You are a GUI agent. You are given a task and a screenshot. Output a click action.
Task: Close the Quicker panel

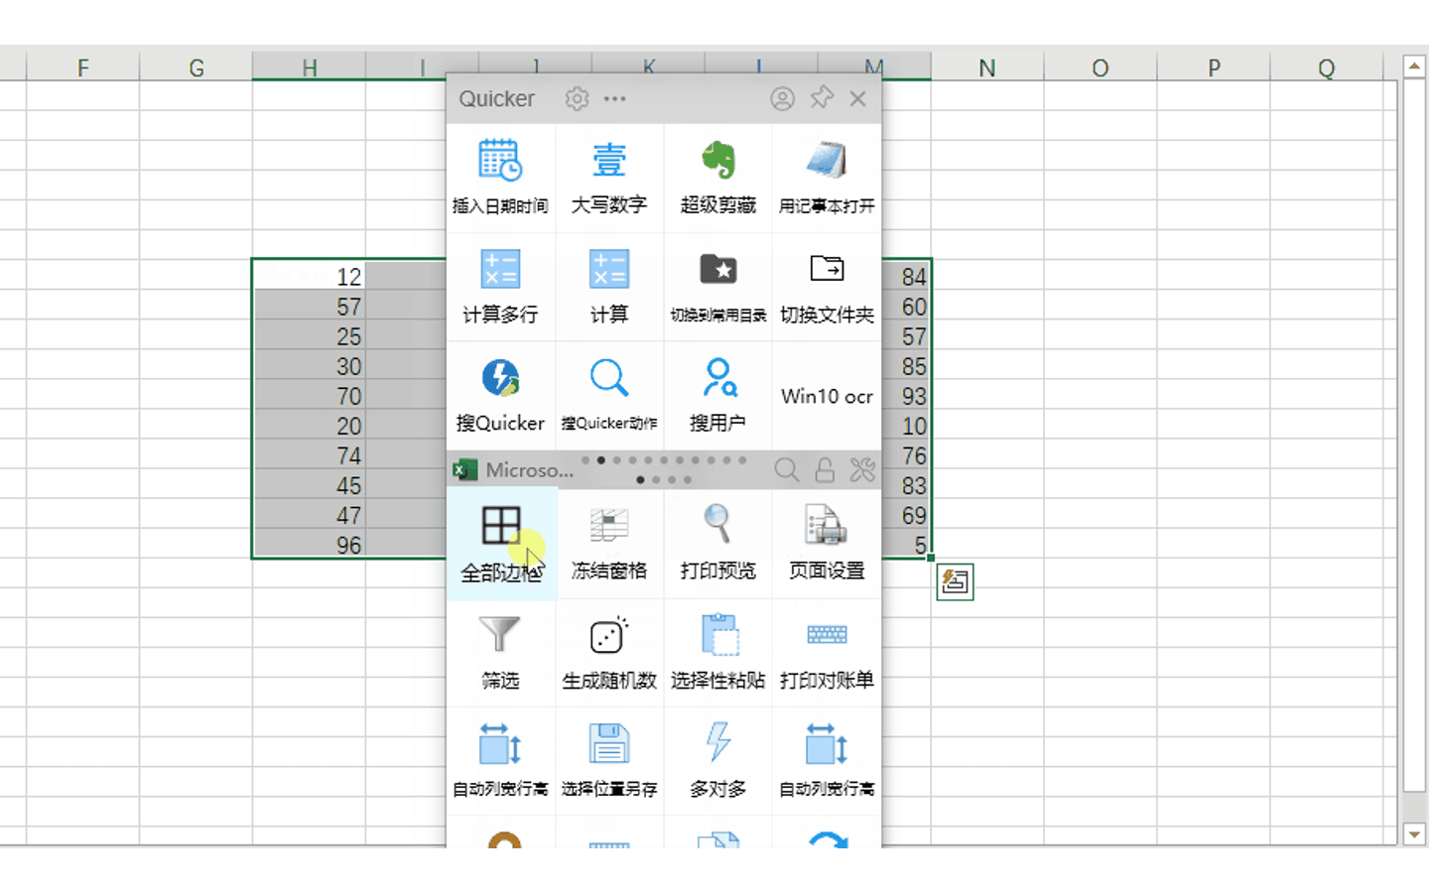(858, 99)
